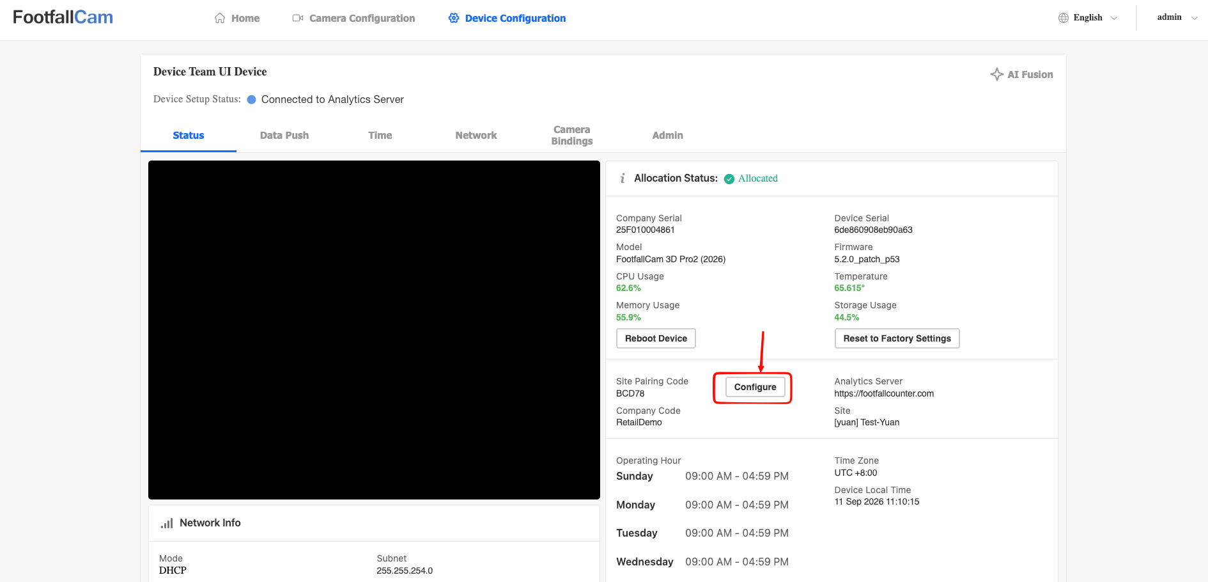Select the Camera Bindings tab

572,136
